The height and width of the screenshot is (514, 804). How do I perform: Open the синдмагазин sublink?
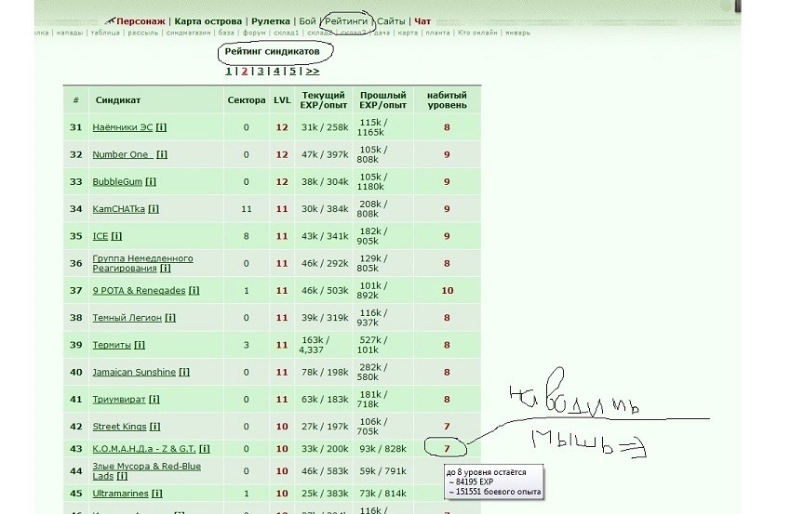coord(188,33)
